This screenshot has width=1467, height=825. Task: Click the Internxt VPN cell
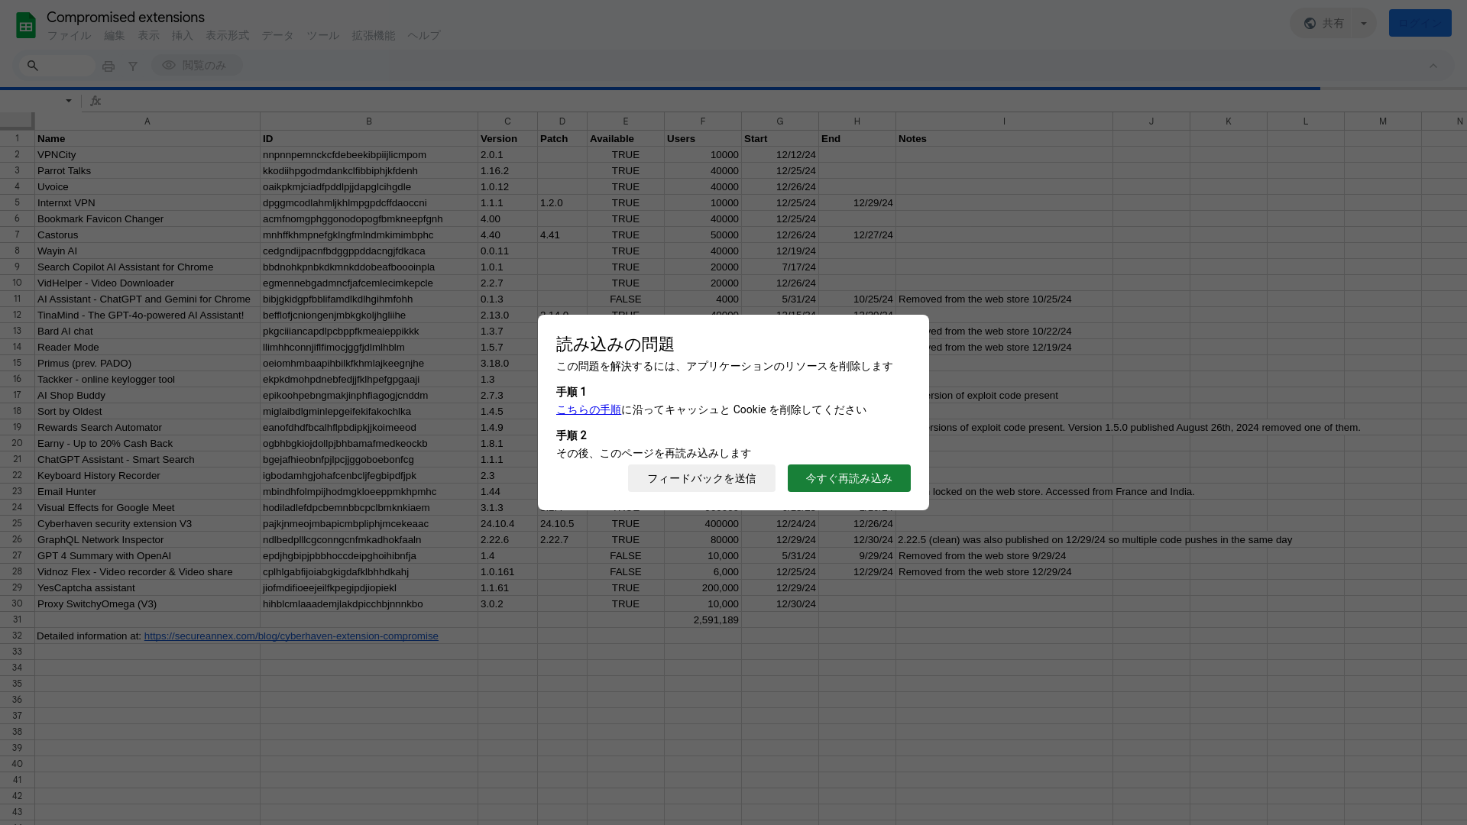coord(147,203)
